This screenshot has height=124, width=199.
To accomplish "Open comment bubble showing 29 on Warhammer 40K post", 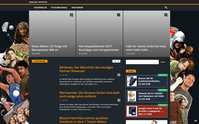I will point(71,15).
